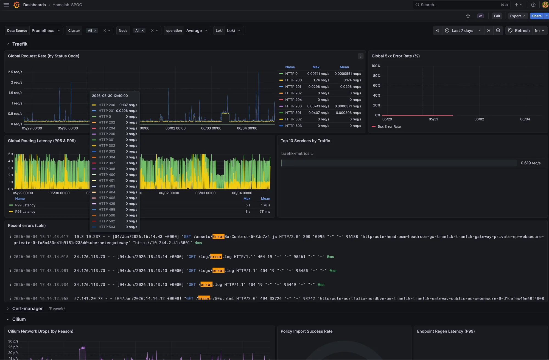Viewport: 549px width, 360px height.
Task: Open the help question mark icon
Action: [533, 5]
